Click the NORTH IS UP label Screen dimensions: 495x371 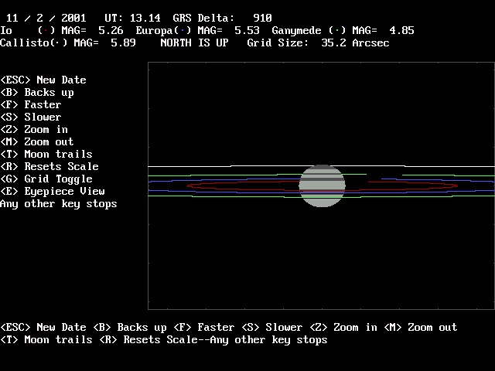click(194, 43)
